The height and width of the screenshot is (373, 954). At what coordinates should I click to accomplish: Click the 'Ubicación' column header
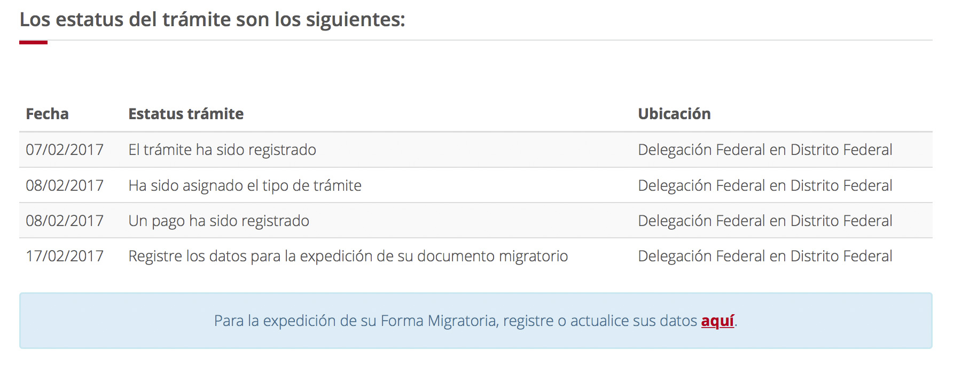tap(674, 114)
